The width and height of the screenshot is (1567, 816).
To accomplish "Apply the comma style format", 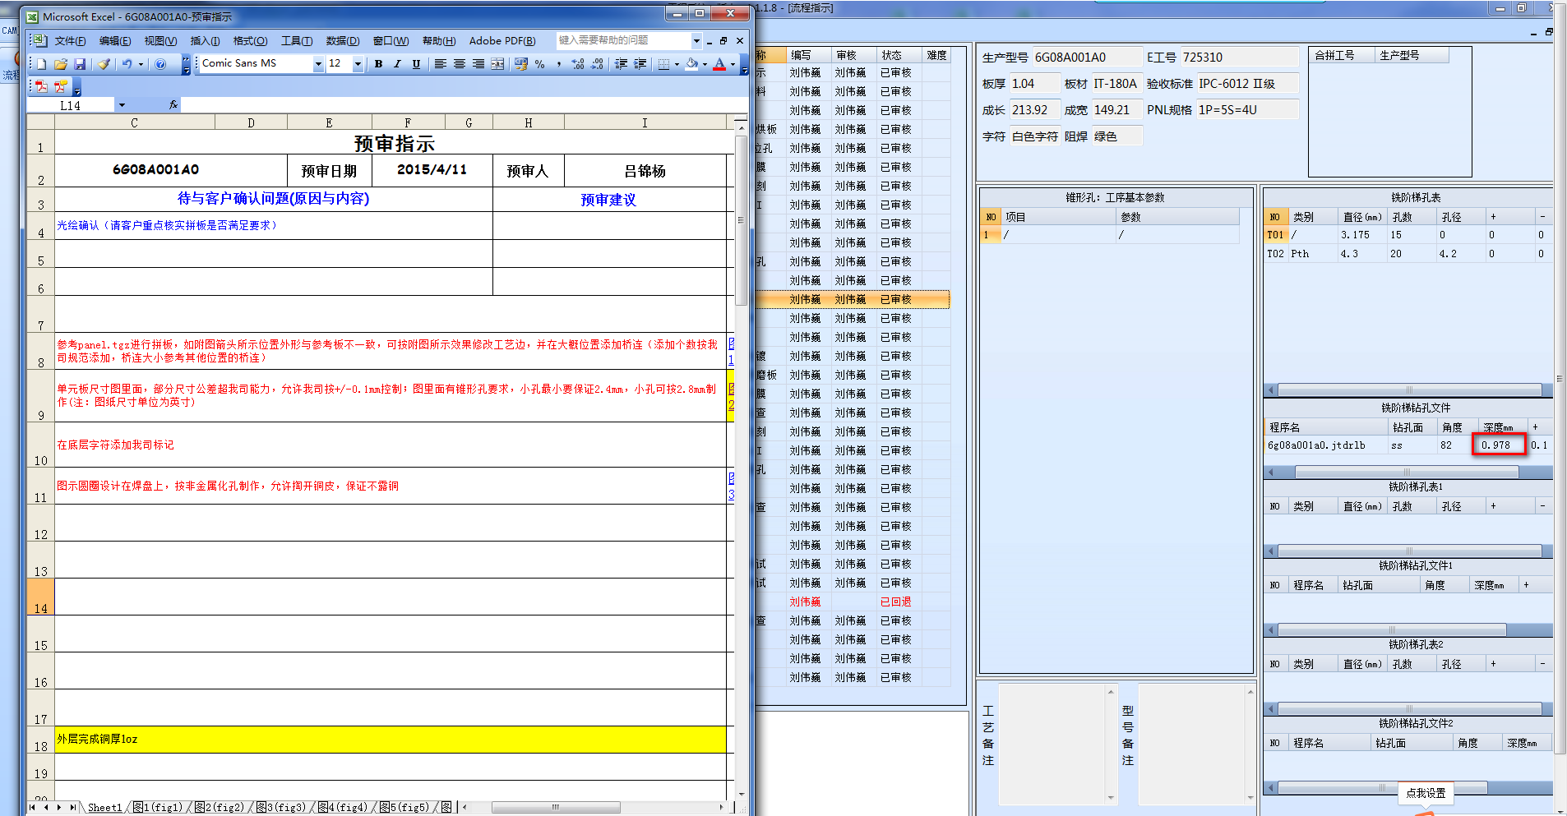I will (x=559, y=64).
